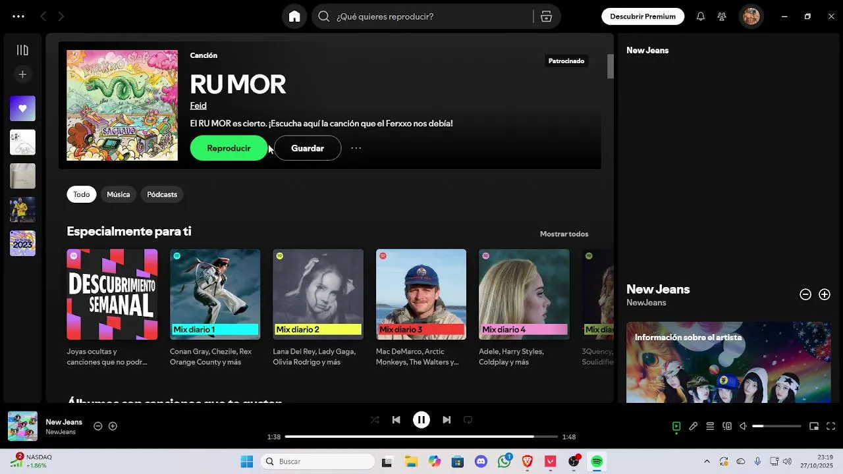Go forward with the right arrow
The image size is (843, 474).
coord(61,16)
